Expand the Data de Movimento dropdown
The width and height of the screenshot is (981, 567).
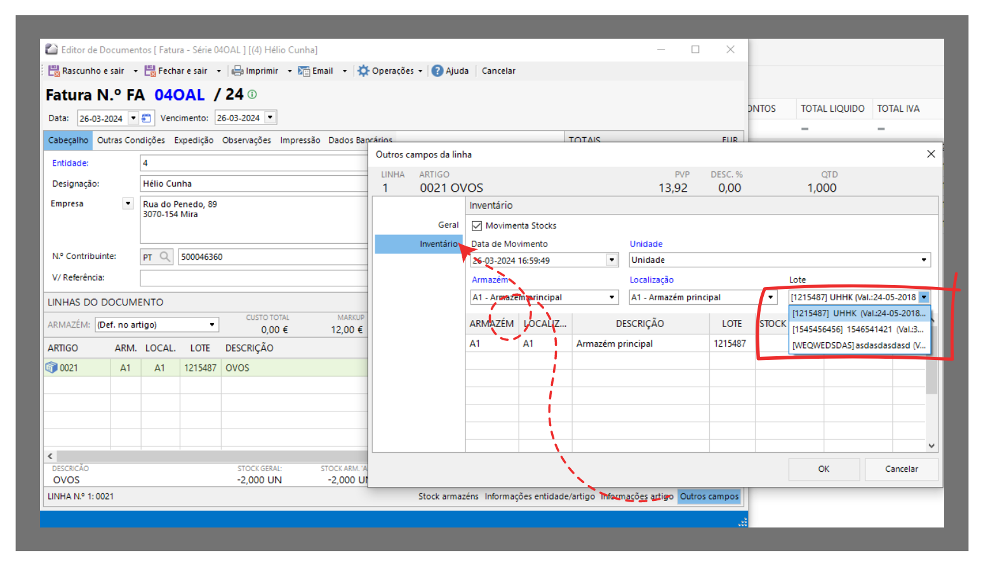pos(611,260)
